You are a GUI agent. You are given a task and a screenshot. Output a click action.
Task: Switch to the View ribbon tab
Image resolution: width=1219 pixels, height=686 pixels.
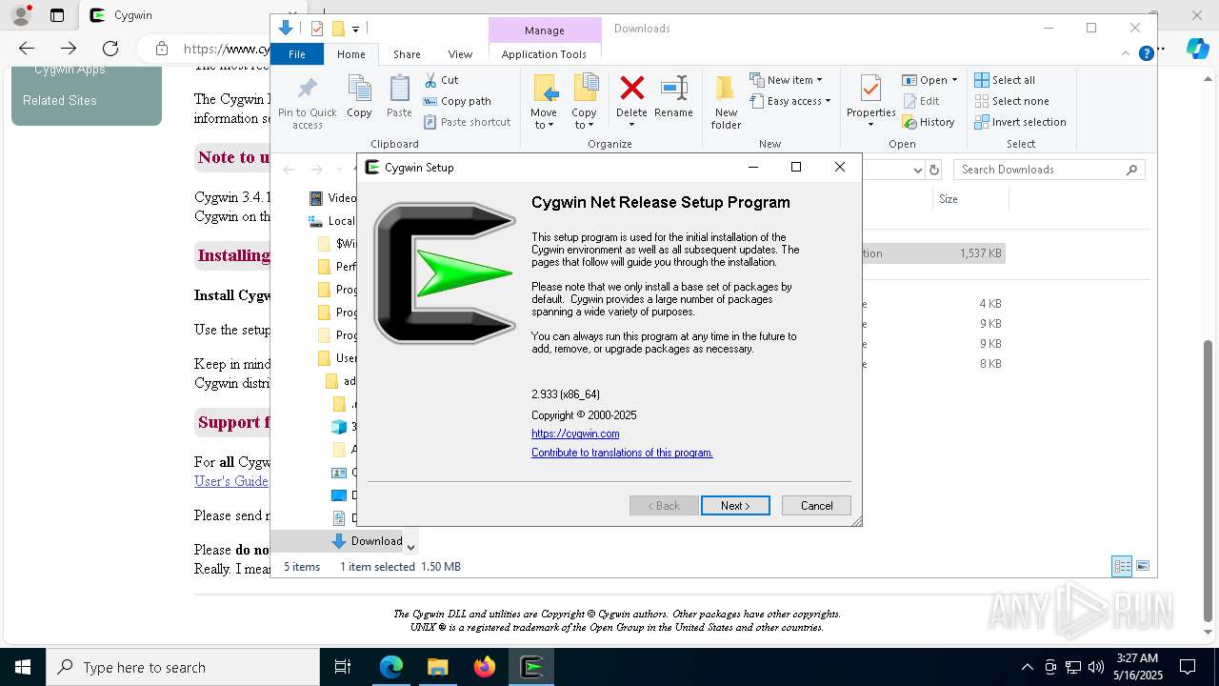click(x=460, y=54)
